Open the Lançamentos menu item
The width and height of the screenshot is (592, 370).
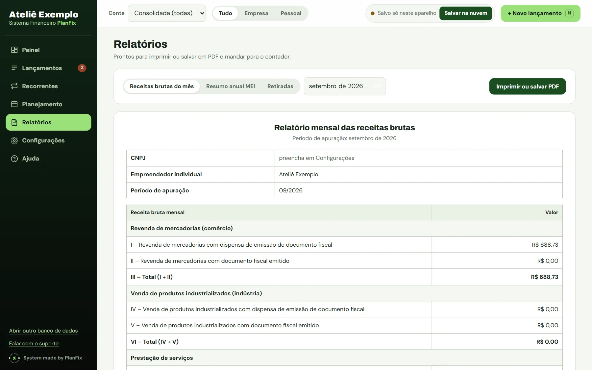click(48, 68)
